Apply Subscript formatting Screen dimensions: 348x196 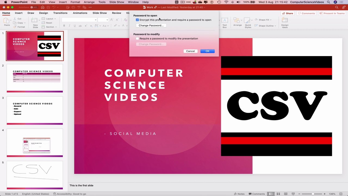pos(91,26)
